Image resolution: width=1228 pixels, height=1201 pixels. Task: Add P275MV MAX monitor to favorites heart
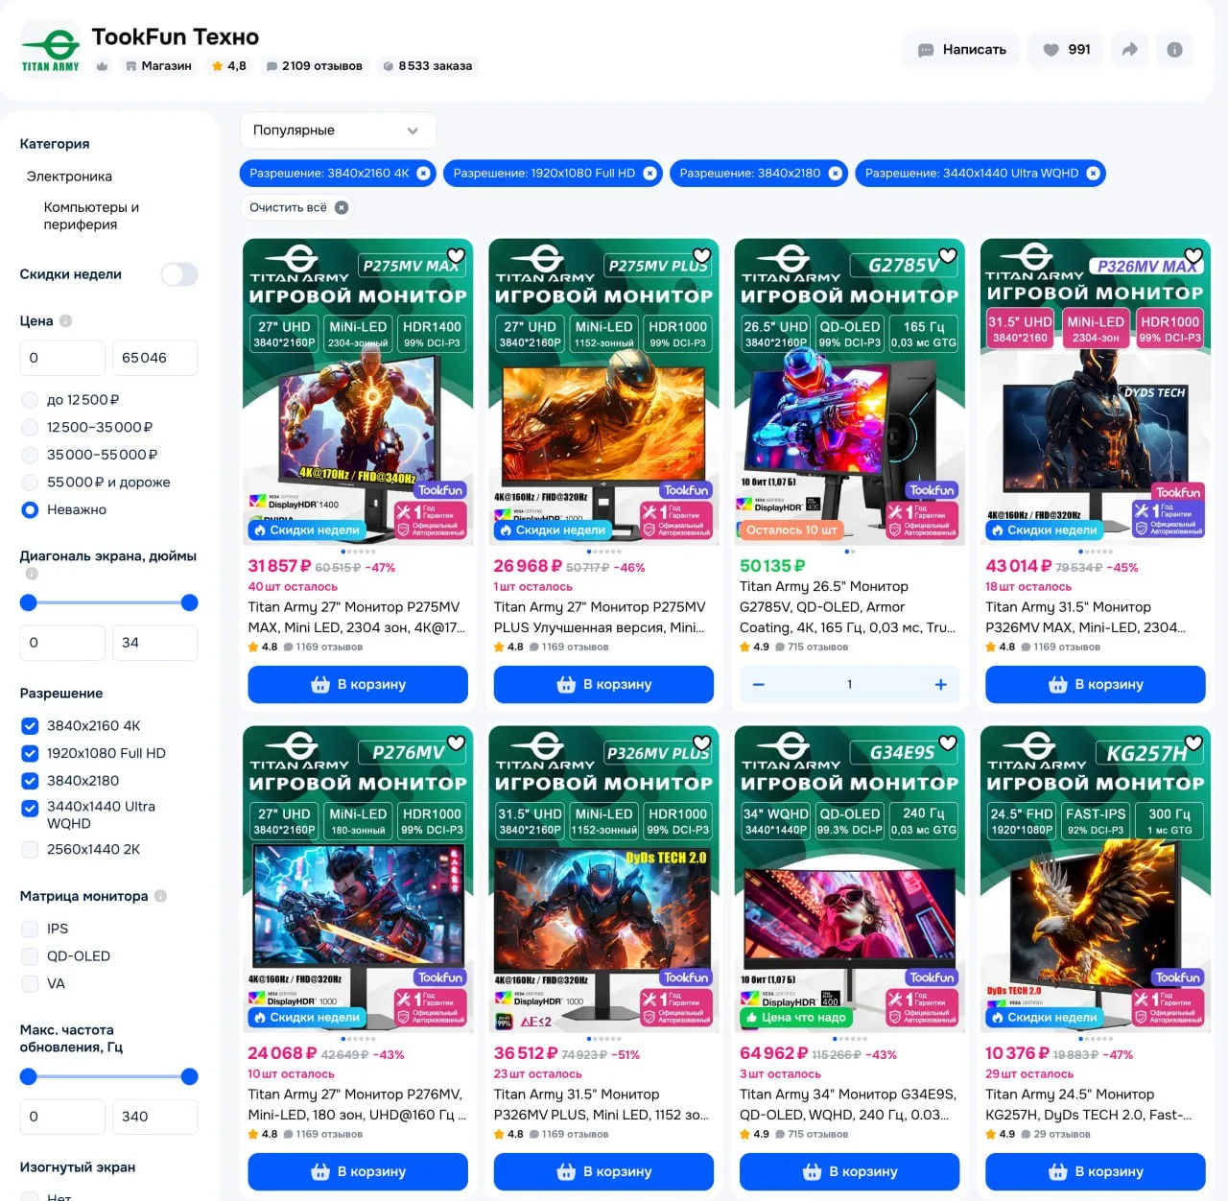(x=457, y=256)
